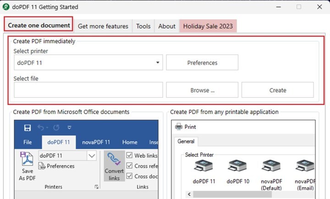Image resolution: width=330 pixels, height=199 pixels.
Task: Select the novaPDF (Default) printer icon
Action: point(271,166)
